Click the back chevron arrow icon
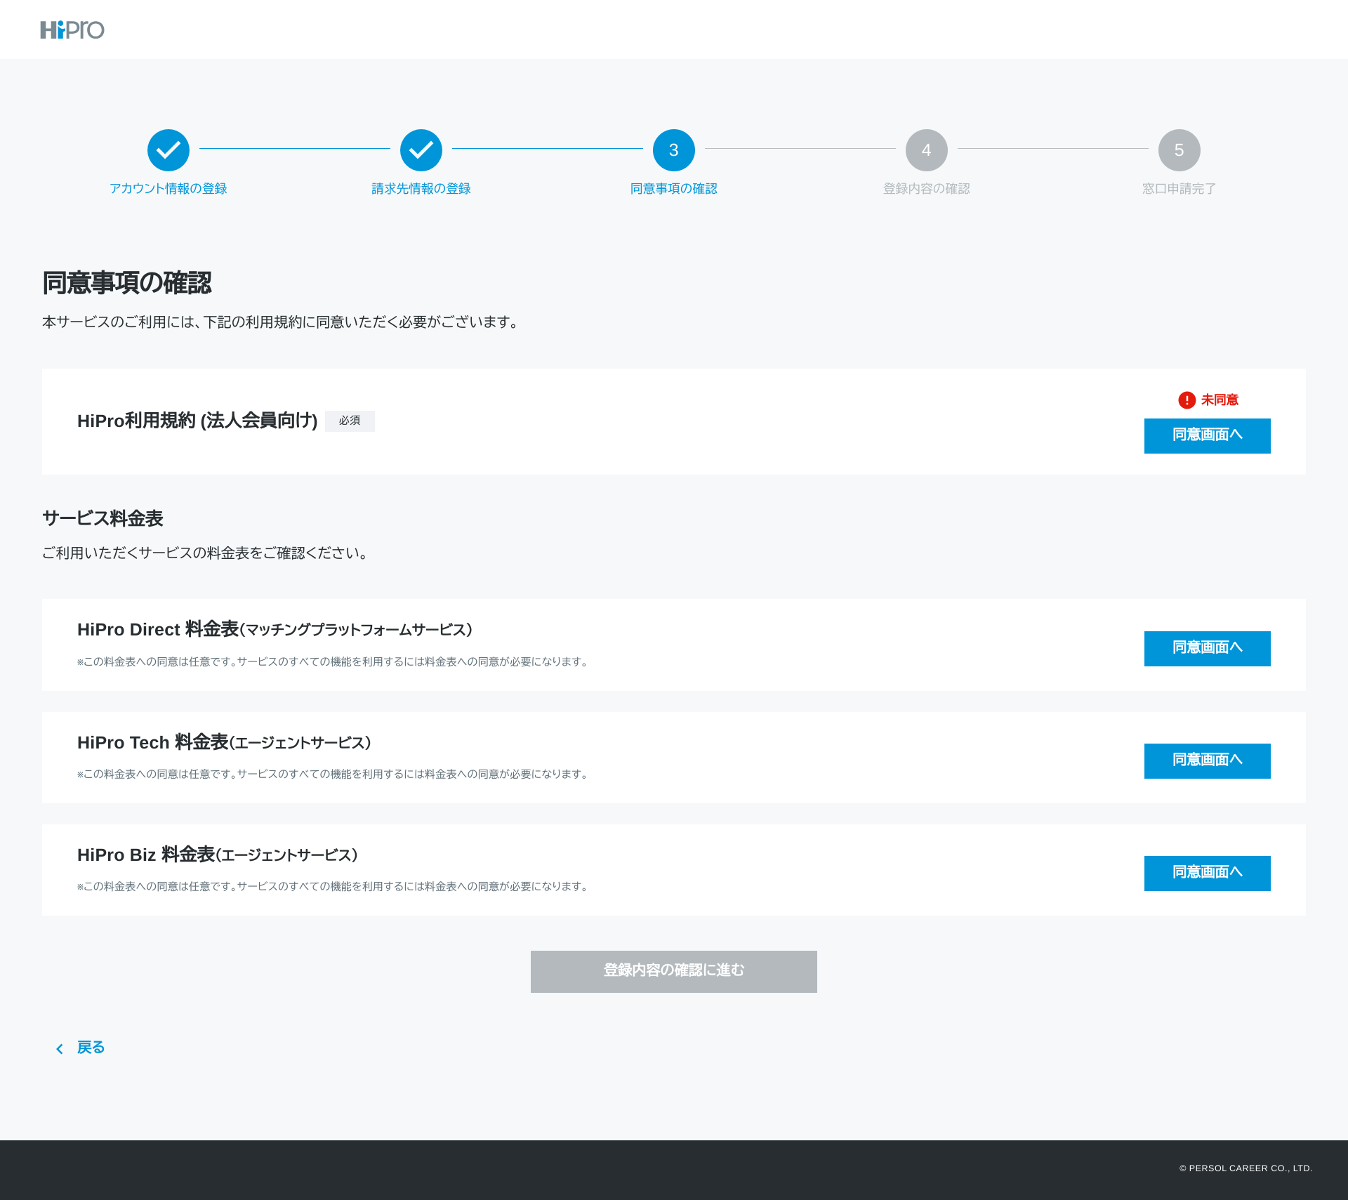The height and width of the screenshot is (1200, 1348). (x=60, y=1049)
